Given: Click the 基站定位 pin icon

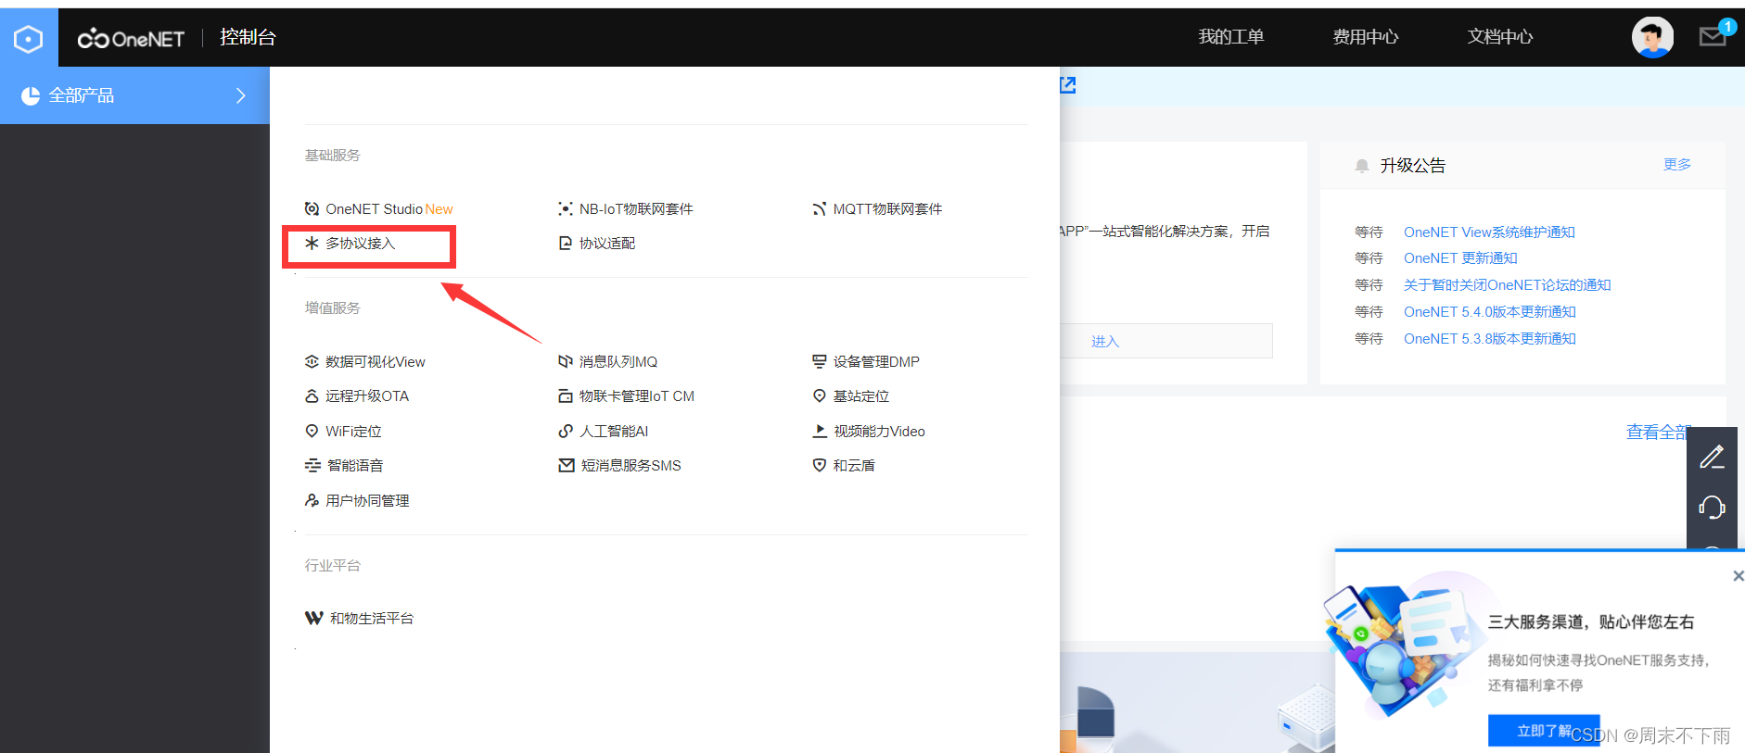Looking at the screenshot, I should tap(819, 396).
